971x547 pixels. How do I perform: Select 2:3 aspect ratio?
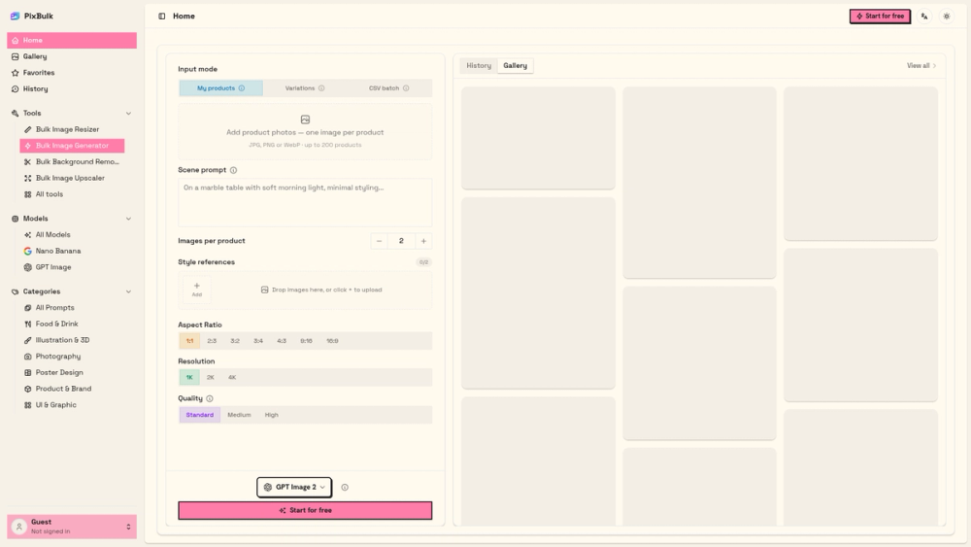(212, 341)
